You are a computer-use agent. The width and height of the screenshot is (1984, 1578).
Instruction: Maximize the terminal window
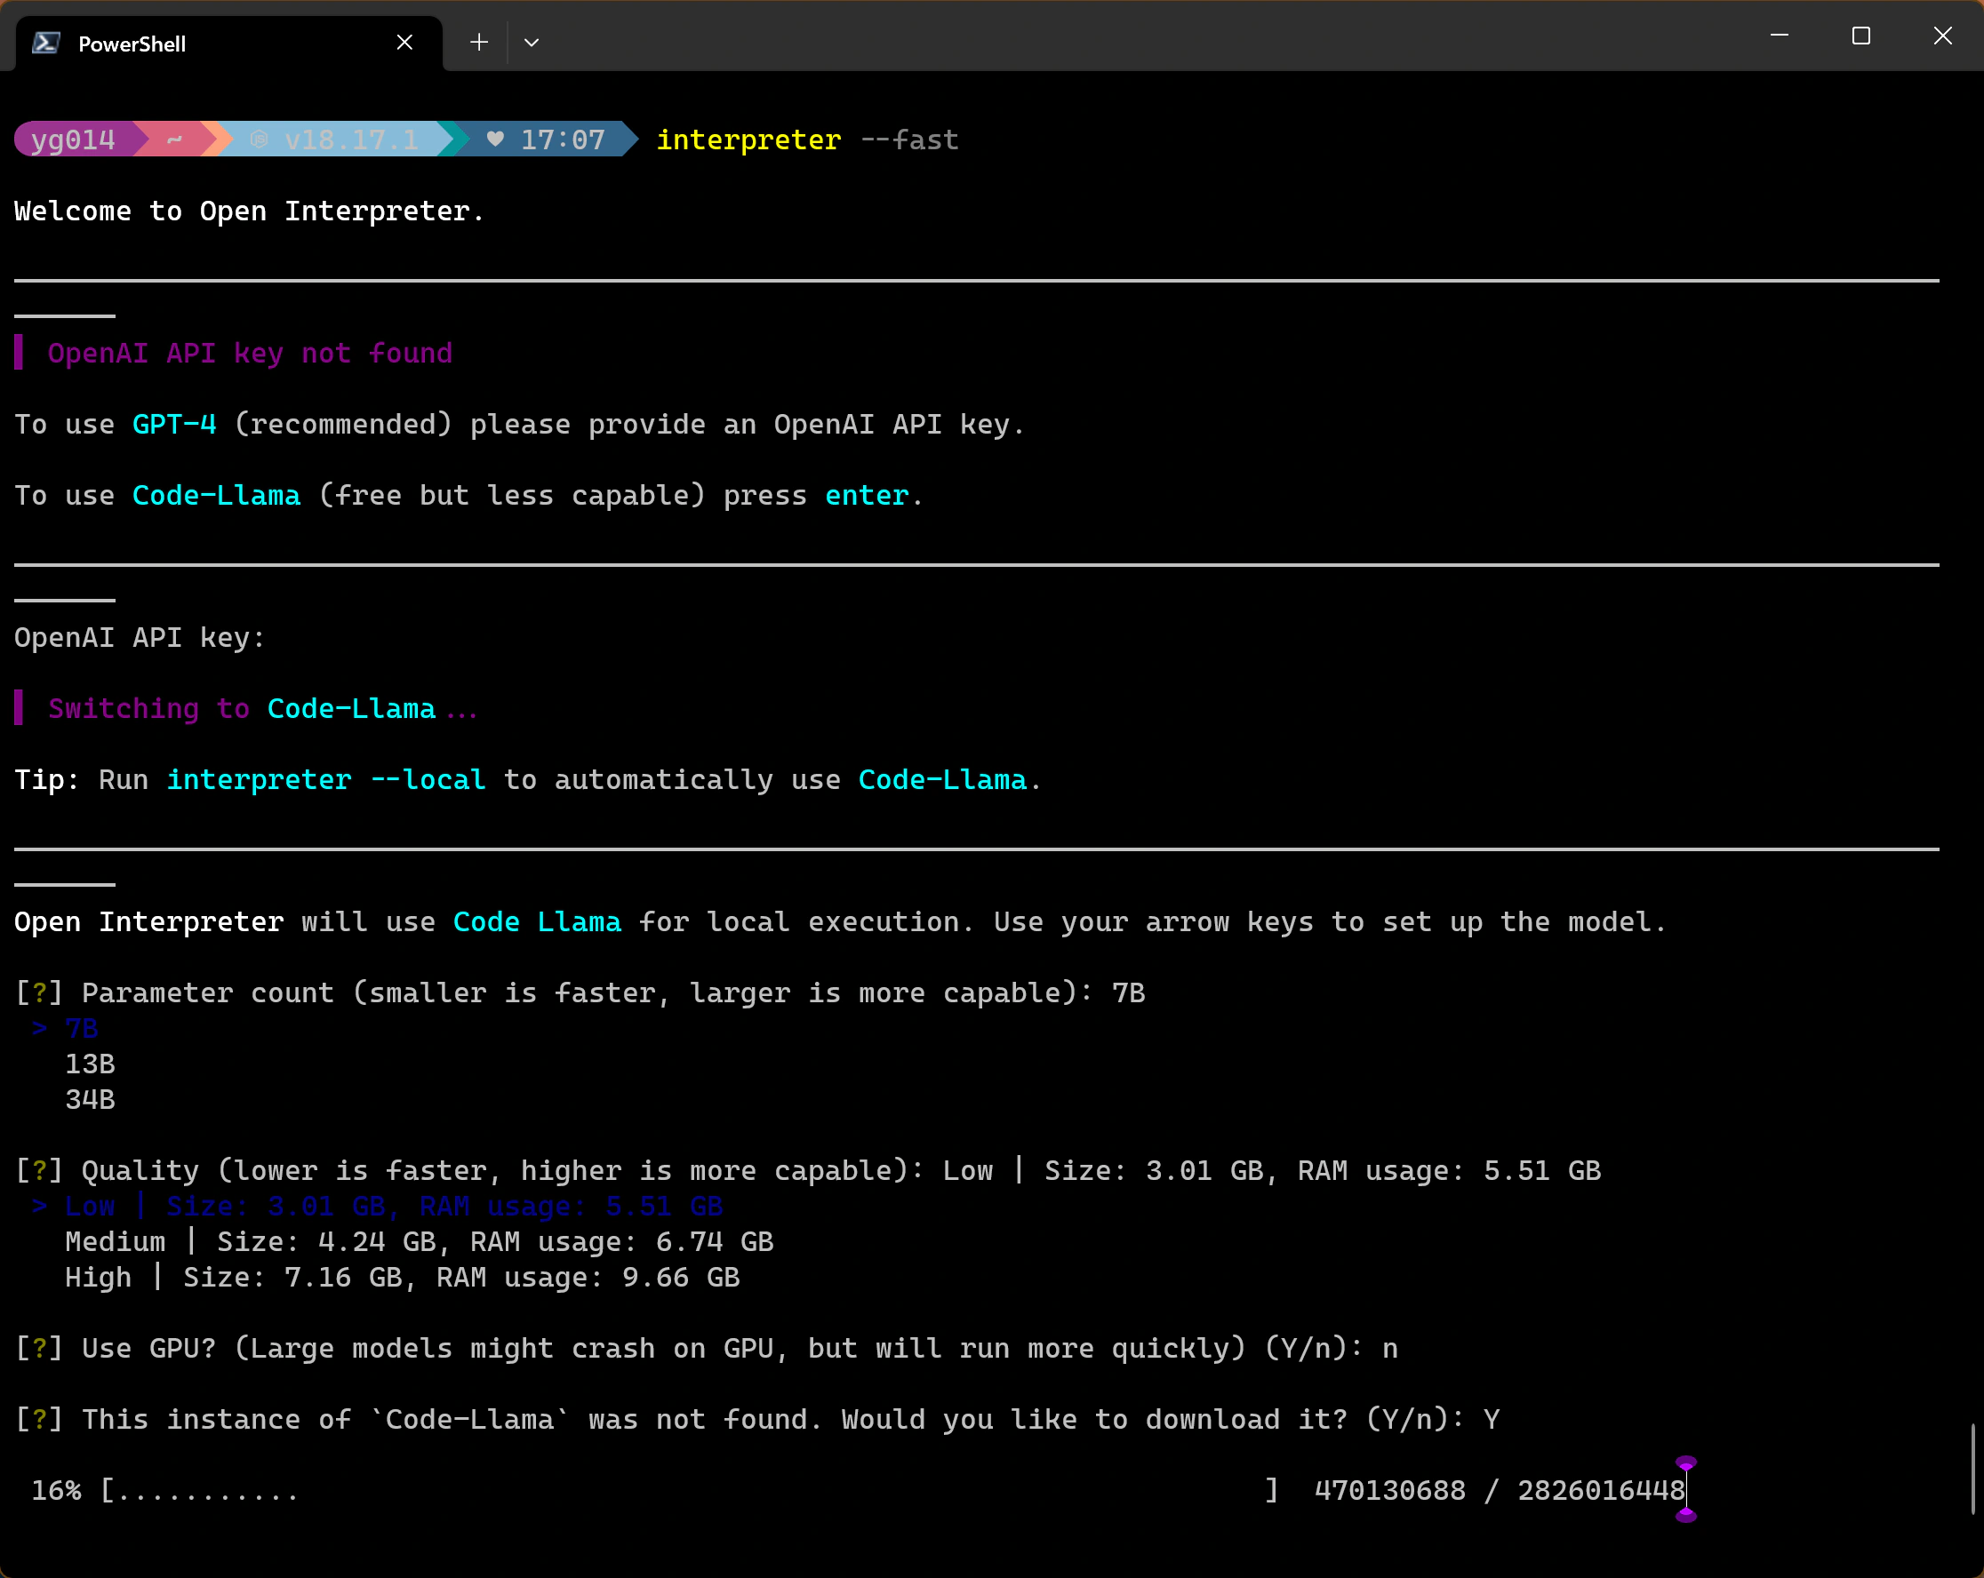pyautogui.click(x=1860, y=35)
